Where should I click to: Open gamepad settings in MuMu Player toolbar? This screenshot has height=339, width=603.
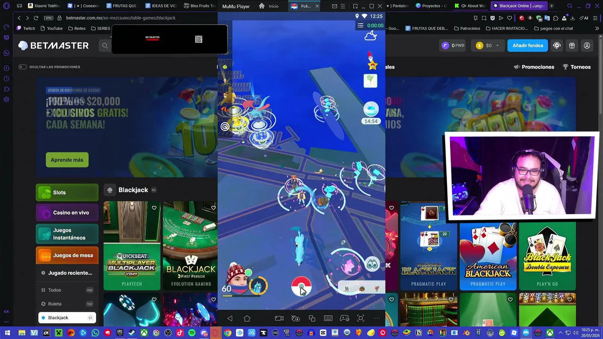(x=344, y=318)
